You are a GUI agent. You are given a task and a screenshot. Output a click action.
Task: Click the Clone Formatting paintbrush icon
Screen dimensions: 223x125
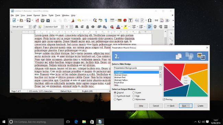click(x=73, y=21)
